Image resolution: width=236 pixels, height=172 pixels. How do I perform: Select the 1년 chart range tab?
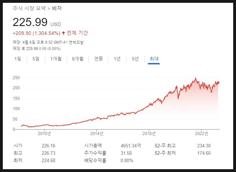click(117, 59)
